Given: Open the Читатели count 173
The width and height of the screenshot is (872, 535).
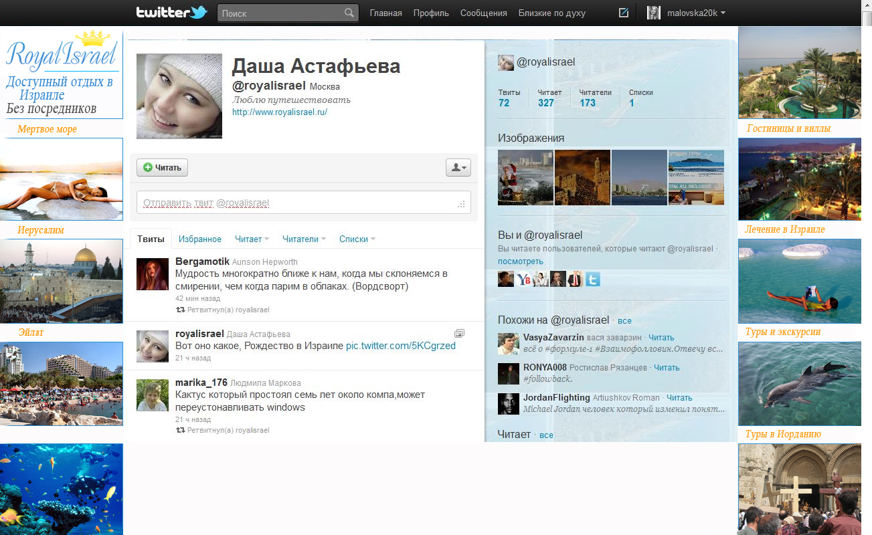Looking at the screenshot, I should coord(588,103).
